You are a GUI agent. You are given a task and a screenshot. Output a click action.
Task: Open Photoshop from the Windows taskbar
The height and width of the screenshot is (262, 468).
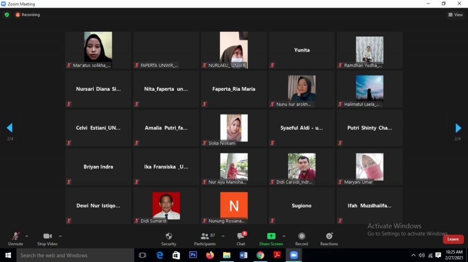coord(193,255)
